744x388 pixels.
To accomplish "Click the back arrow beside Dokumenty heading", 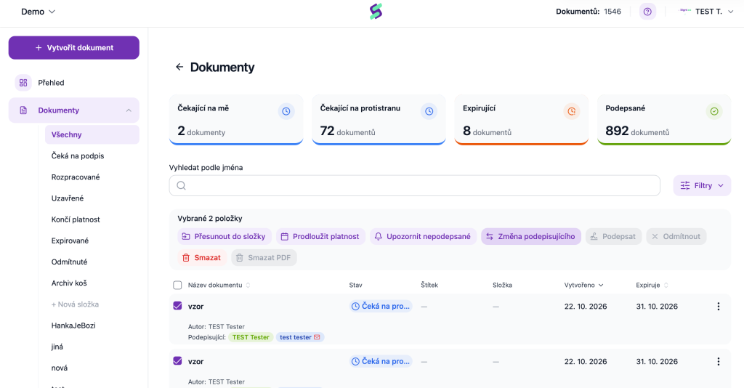I will pyautogui.click(x=179, y=67).
